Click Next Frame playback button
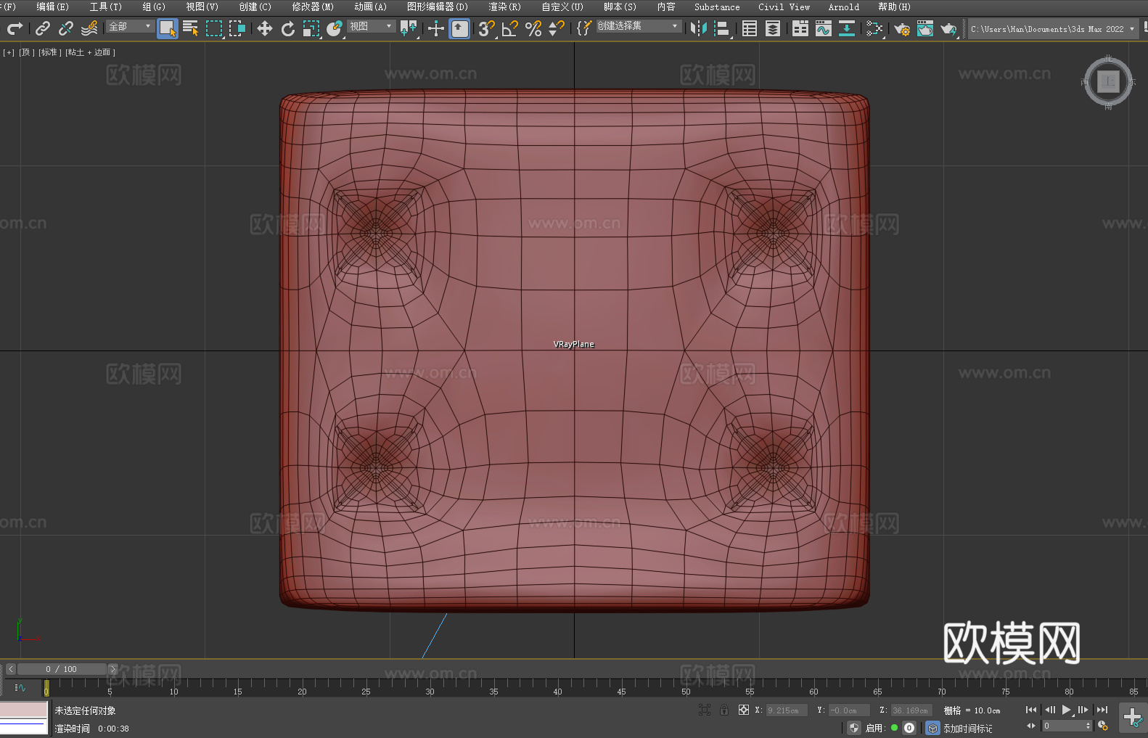The height and width of the screenshot is (738, 1148). [x=1083, y=710]
